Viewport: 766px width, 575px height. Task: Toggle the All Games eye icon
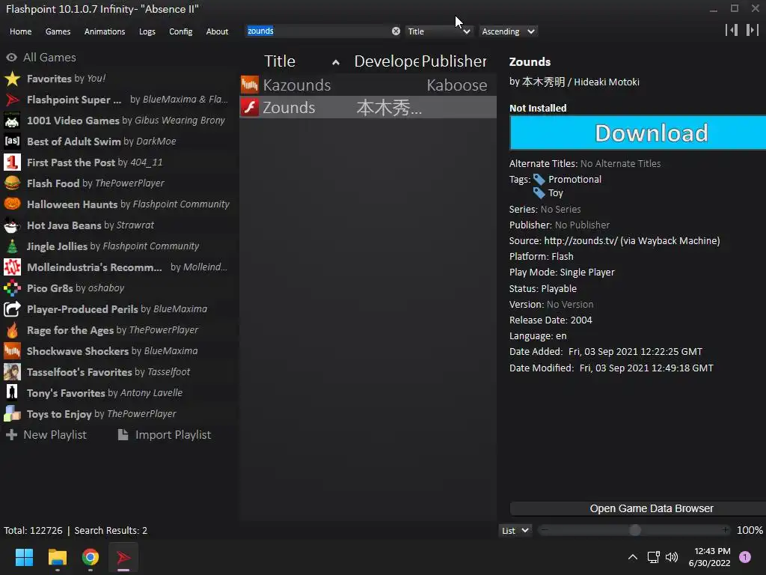pos(12,58)
